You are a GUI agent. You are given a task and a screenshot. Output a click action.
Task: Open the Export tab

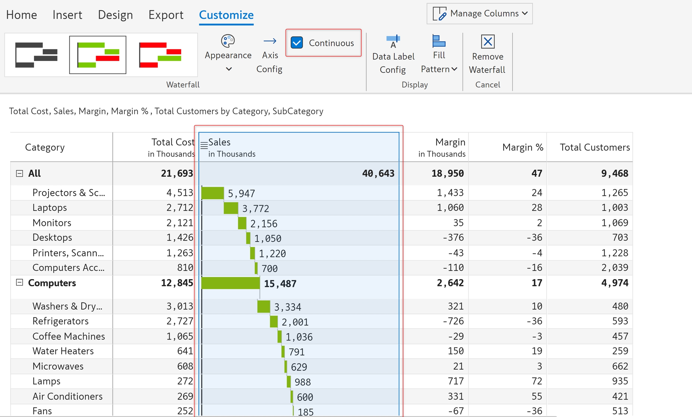166,15
